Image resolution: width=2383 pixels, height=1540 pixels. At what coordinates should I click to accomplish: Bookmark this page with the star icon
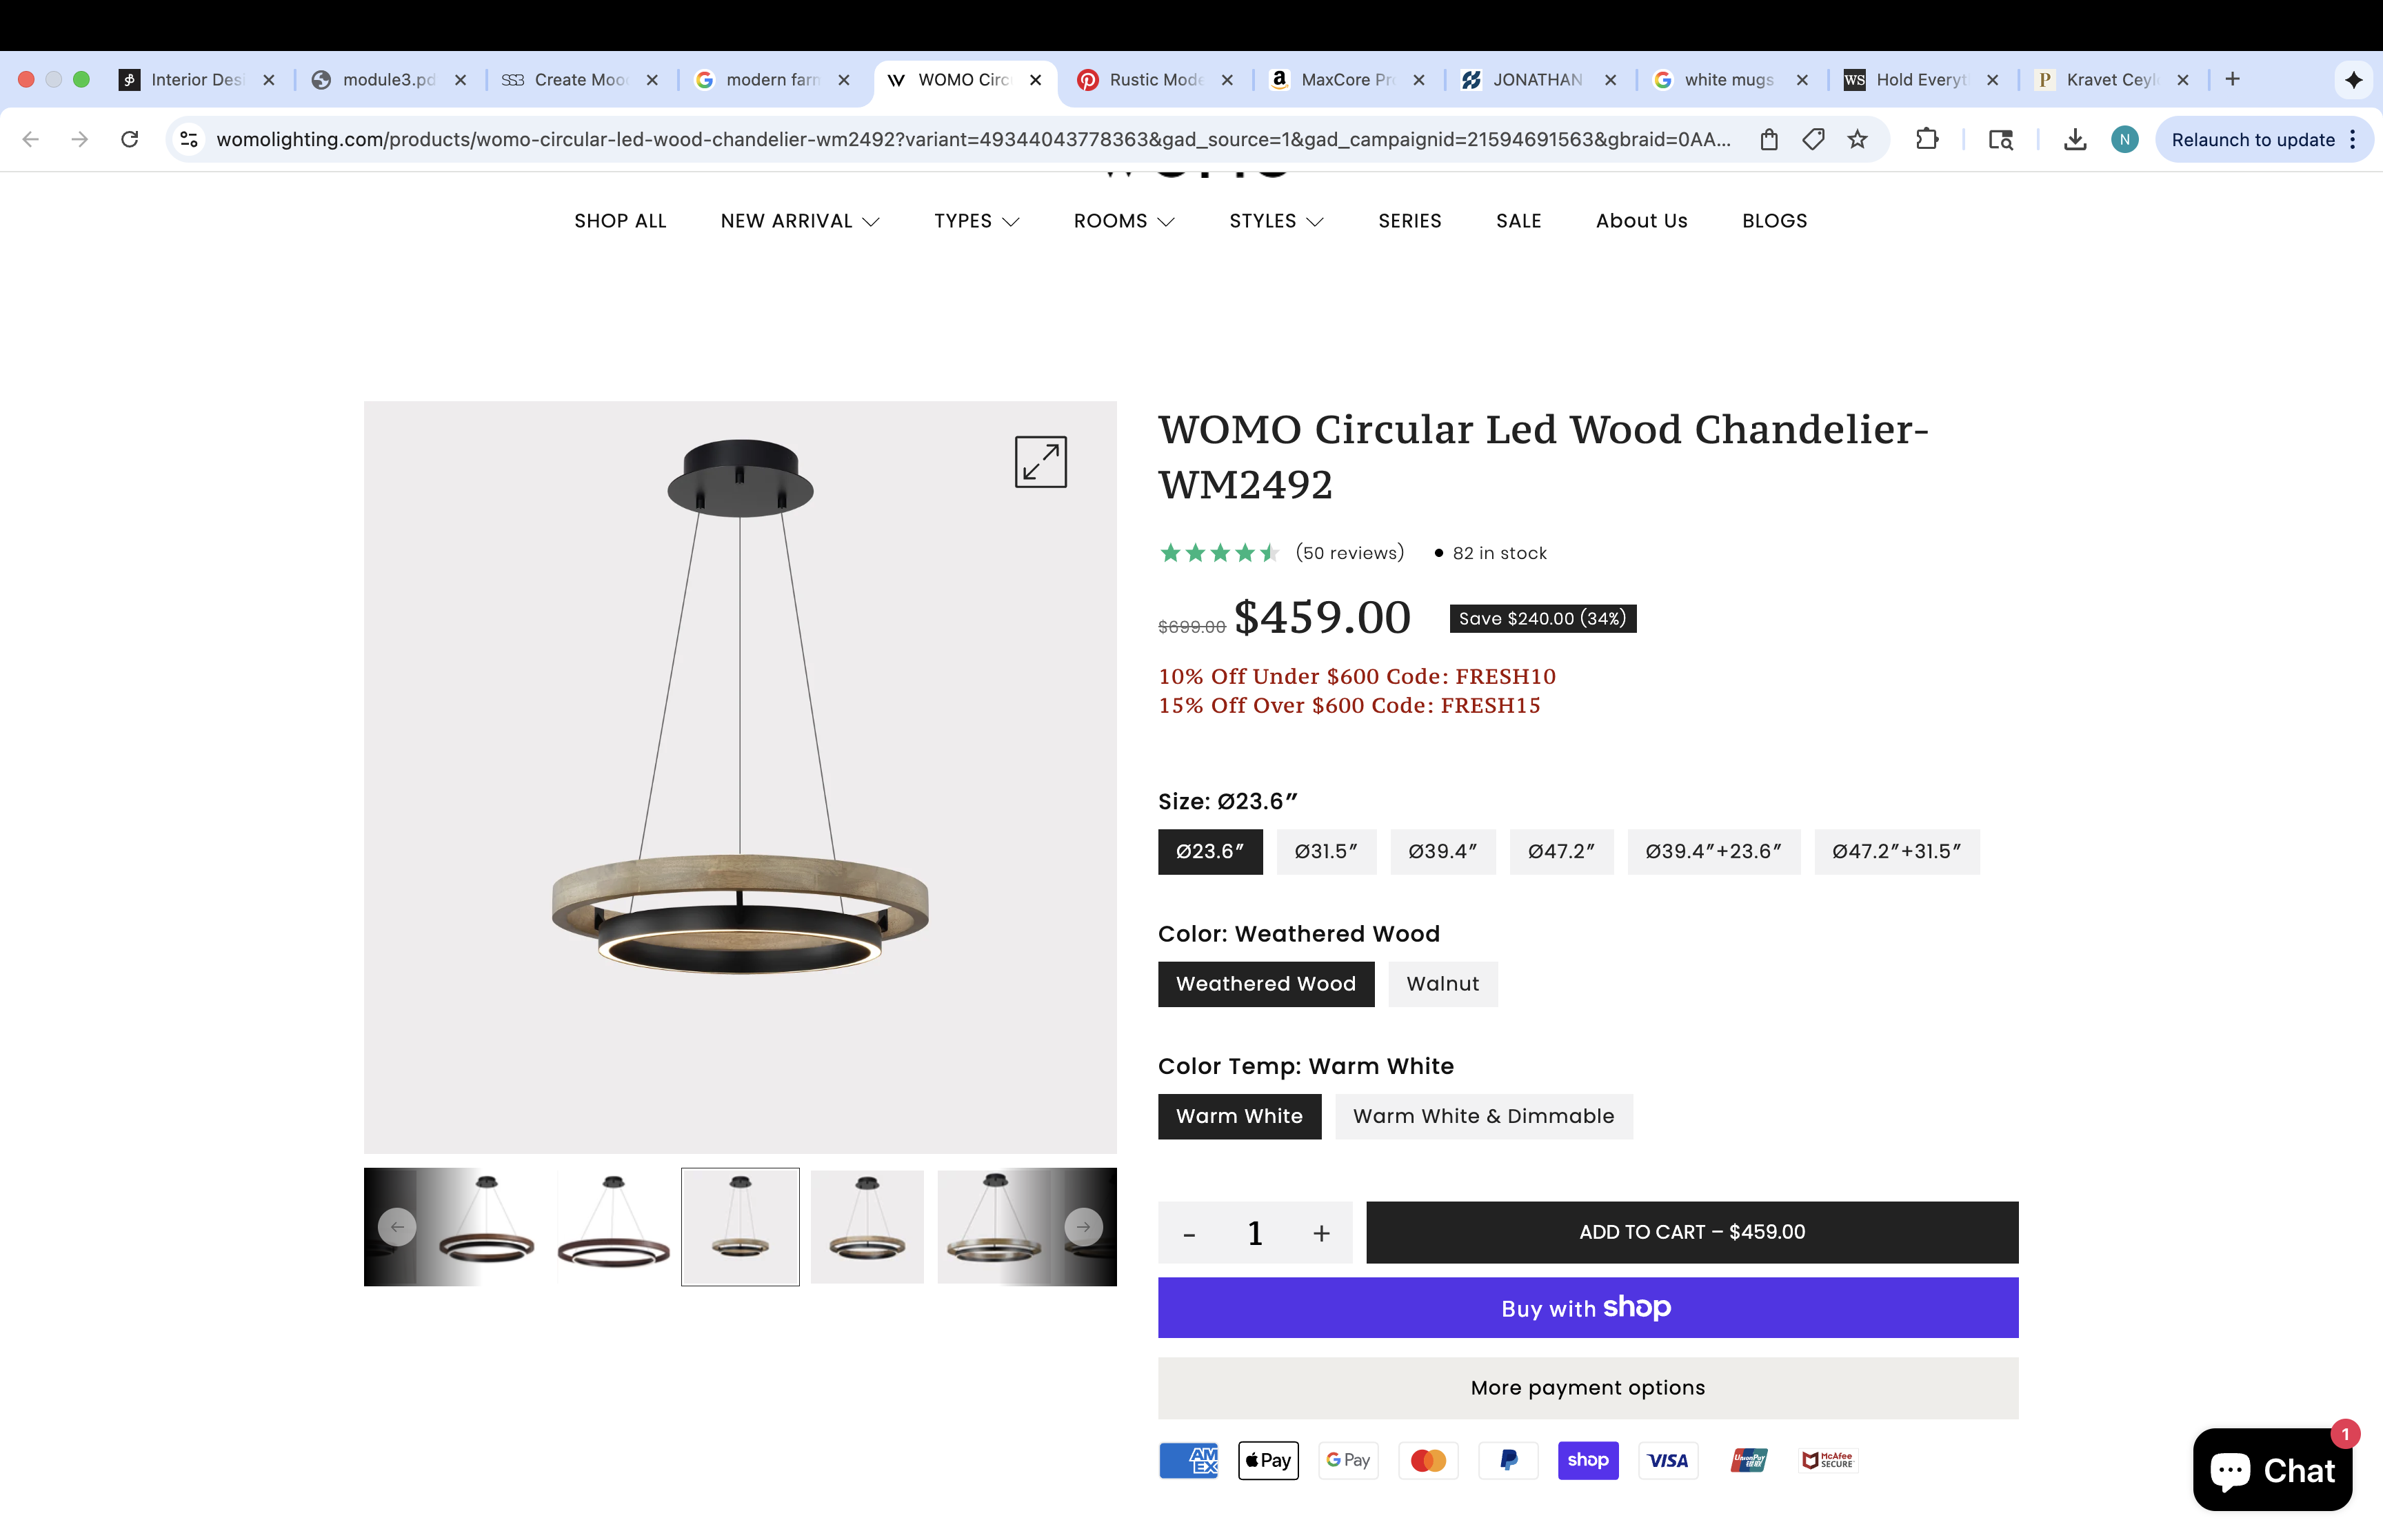point(1857,139)
